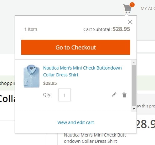Click the product name text below the popup
The image size is (155, 145).
coord(95,138)
